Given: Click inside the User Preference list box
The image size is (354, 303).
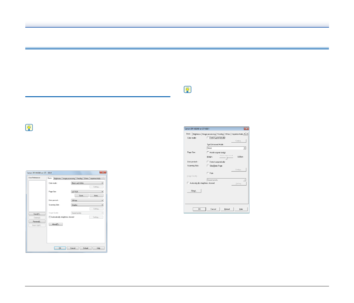Looking at the screenshot, I should pyautogui.click(x=37, y=196).
